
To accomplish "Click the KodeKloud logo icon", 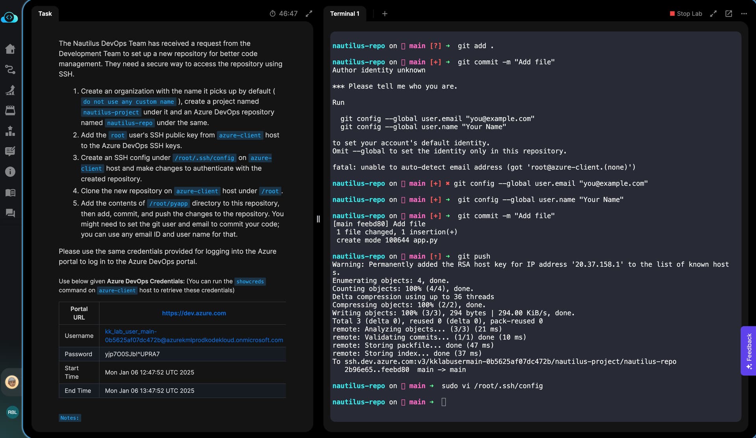I will click(9, 18).
